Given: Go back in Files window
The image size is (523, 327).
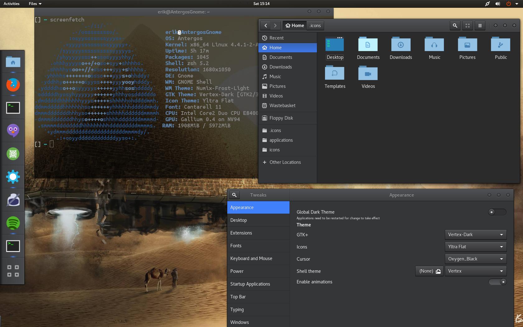Looking at the screenshot, I should [x=266, y=26].
